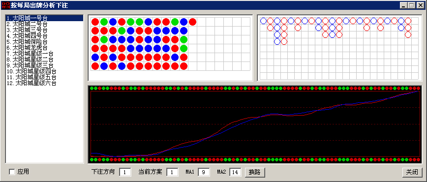427x182 pixels.
Task: Click the MA2 value field
Action: pos(235,172)
